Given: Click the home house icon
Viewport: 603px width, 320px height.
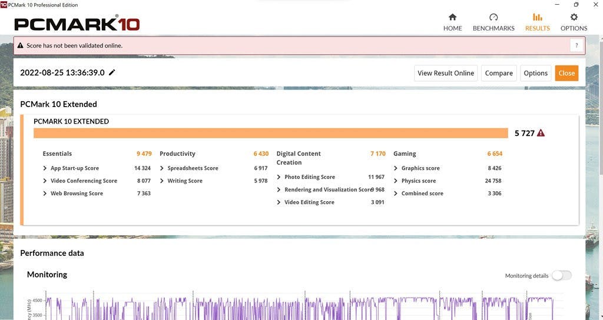Looking at the screenshot, I should [x=452, y=17].
